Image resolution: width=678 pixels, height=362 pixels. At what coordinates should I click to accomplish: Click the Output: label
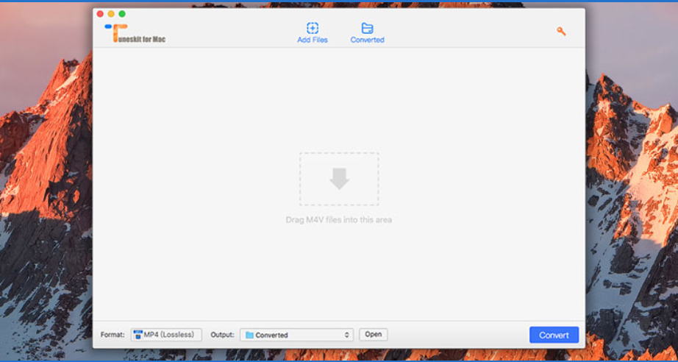tap(222, 335)
